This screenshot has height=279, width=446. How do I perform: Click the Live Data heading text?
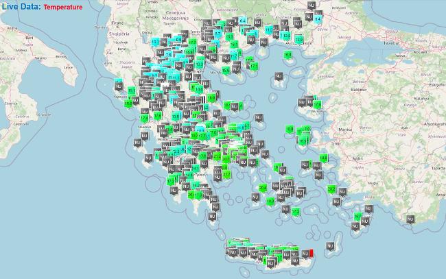[20, 6]
